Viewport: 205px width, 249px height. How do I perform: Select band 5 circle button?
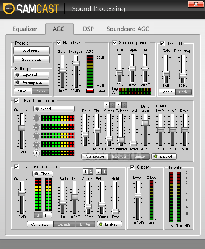pyautogui.click(x=36, y=118)
